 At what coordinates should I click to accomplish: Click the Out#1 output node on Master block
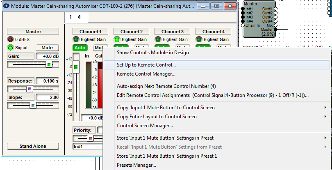(x=275, y=9)
